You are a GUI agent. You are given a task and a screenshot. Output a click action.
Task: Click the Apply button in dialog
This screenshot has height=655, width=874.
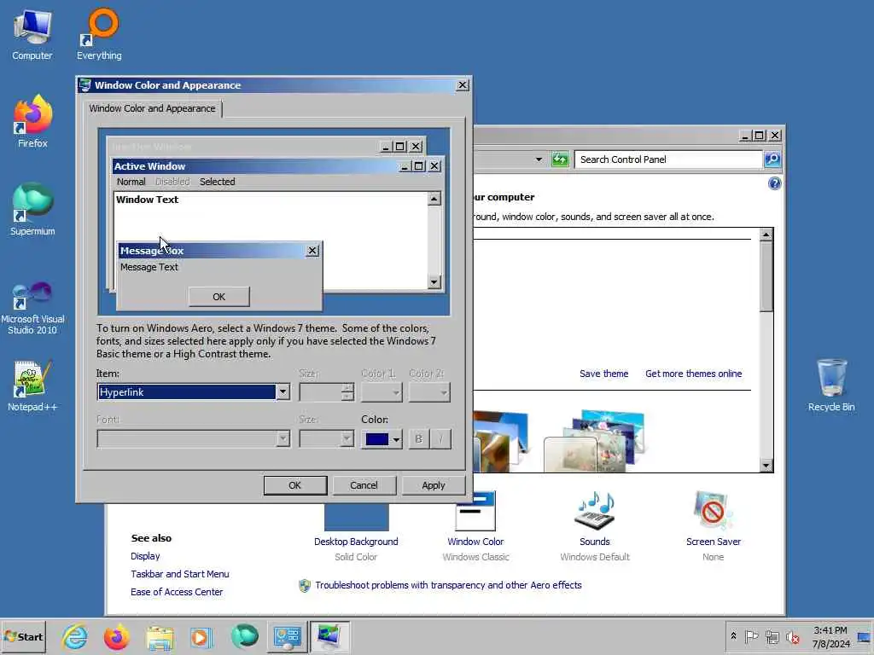[433, 485]
